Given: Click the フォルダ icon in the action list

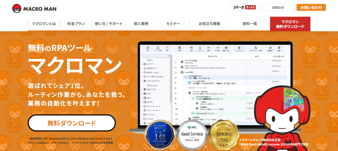Looking at the screenshot, I should [145, 119].
